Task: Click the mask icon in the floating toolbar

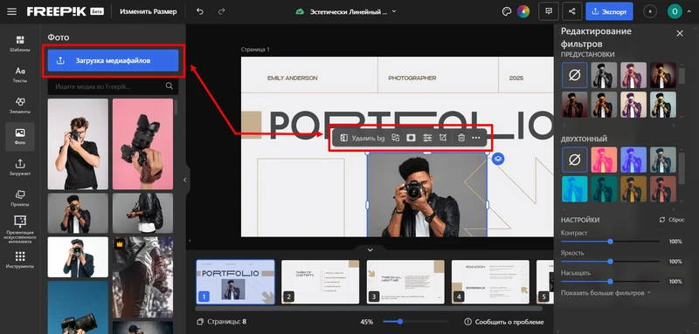Action: point(411,139)
